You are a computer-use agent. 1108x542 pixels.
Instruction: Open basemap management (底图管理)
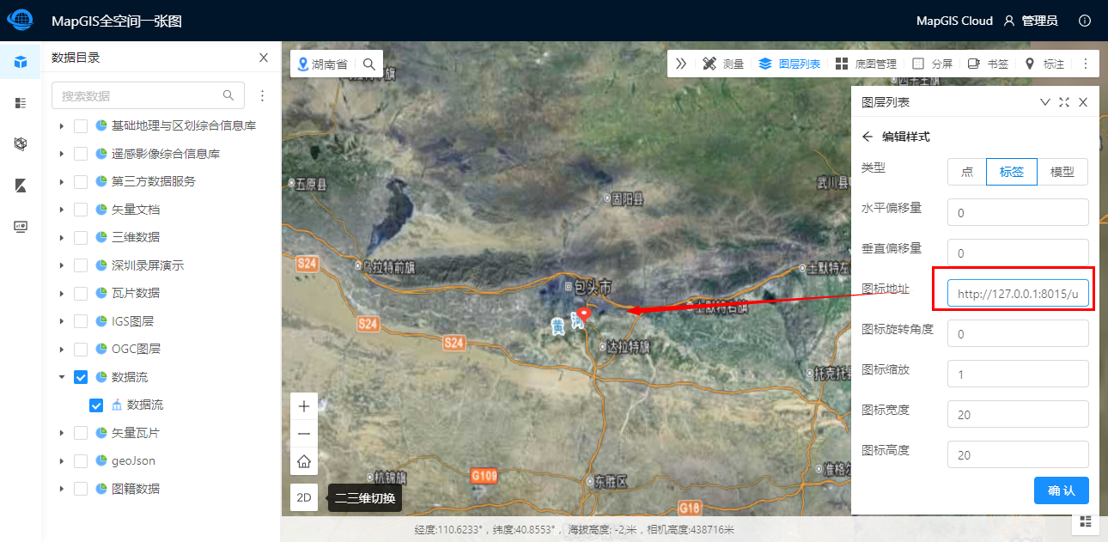[x=866, y=64]
